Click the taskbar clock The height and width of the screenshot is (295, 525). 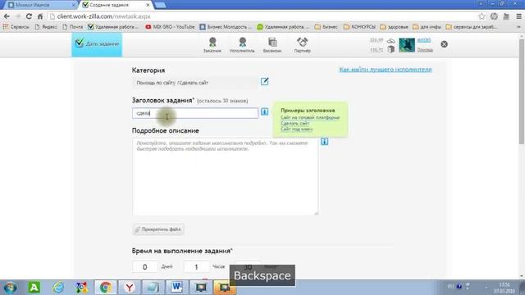click(x=504, y=288)
